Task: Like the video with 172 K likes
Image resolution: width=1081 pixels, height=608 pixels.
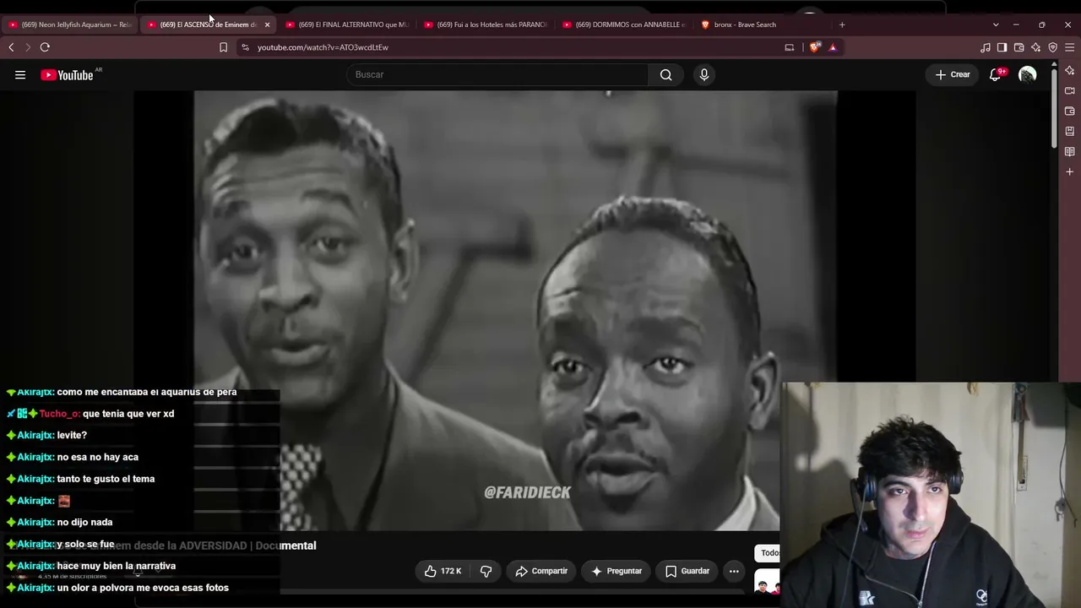Action: [443, 572]
